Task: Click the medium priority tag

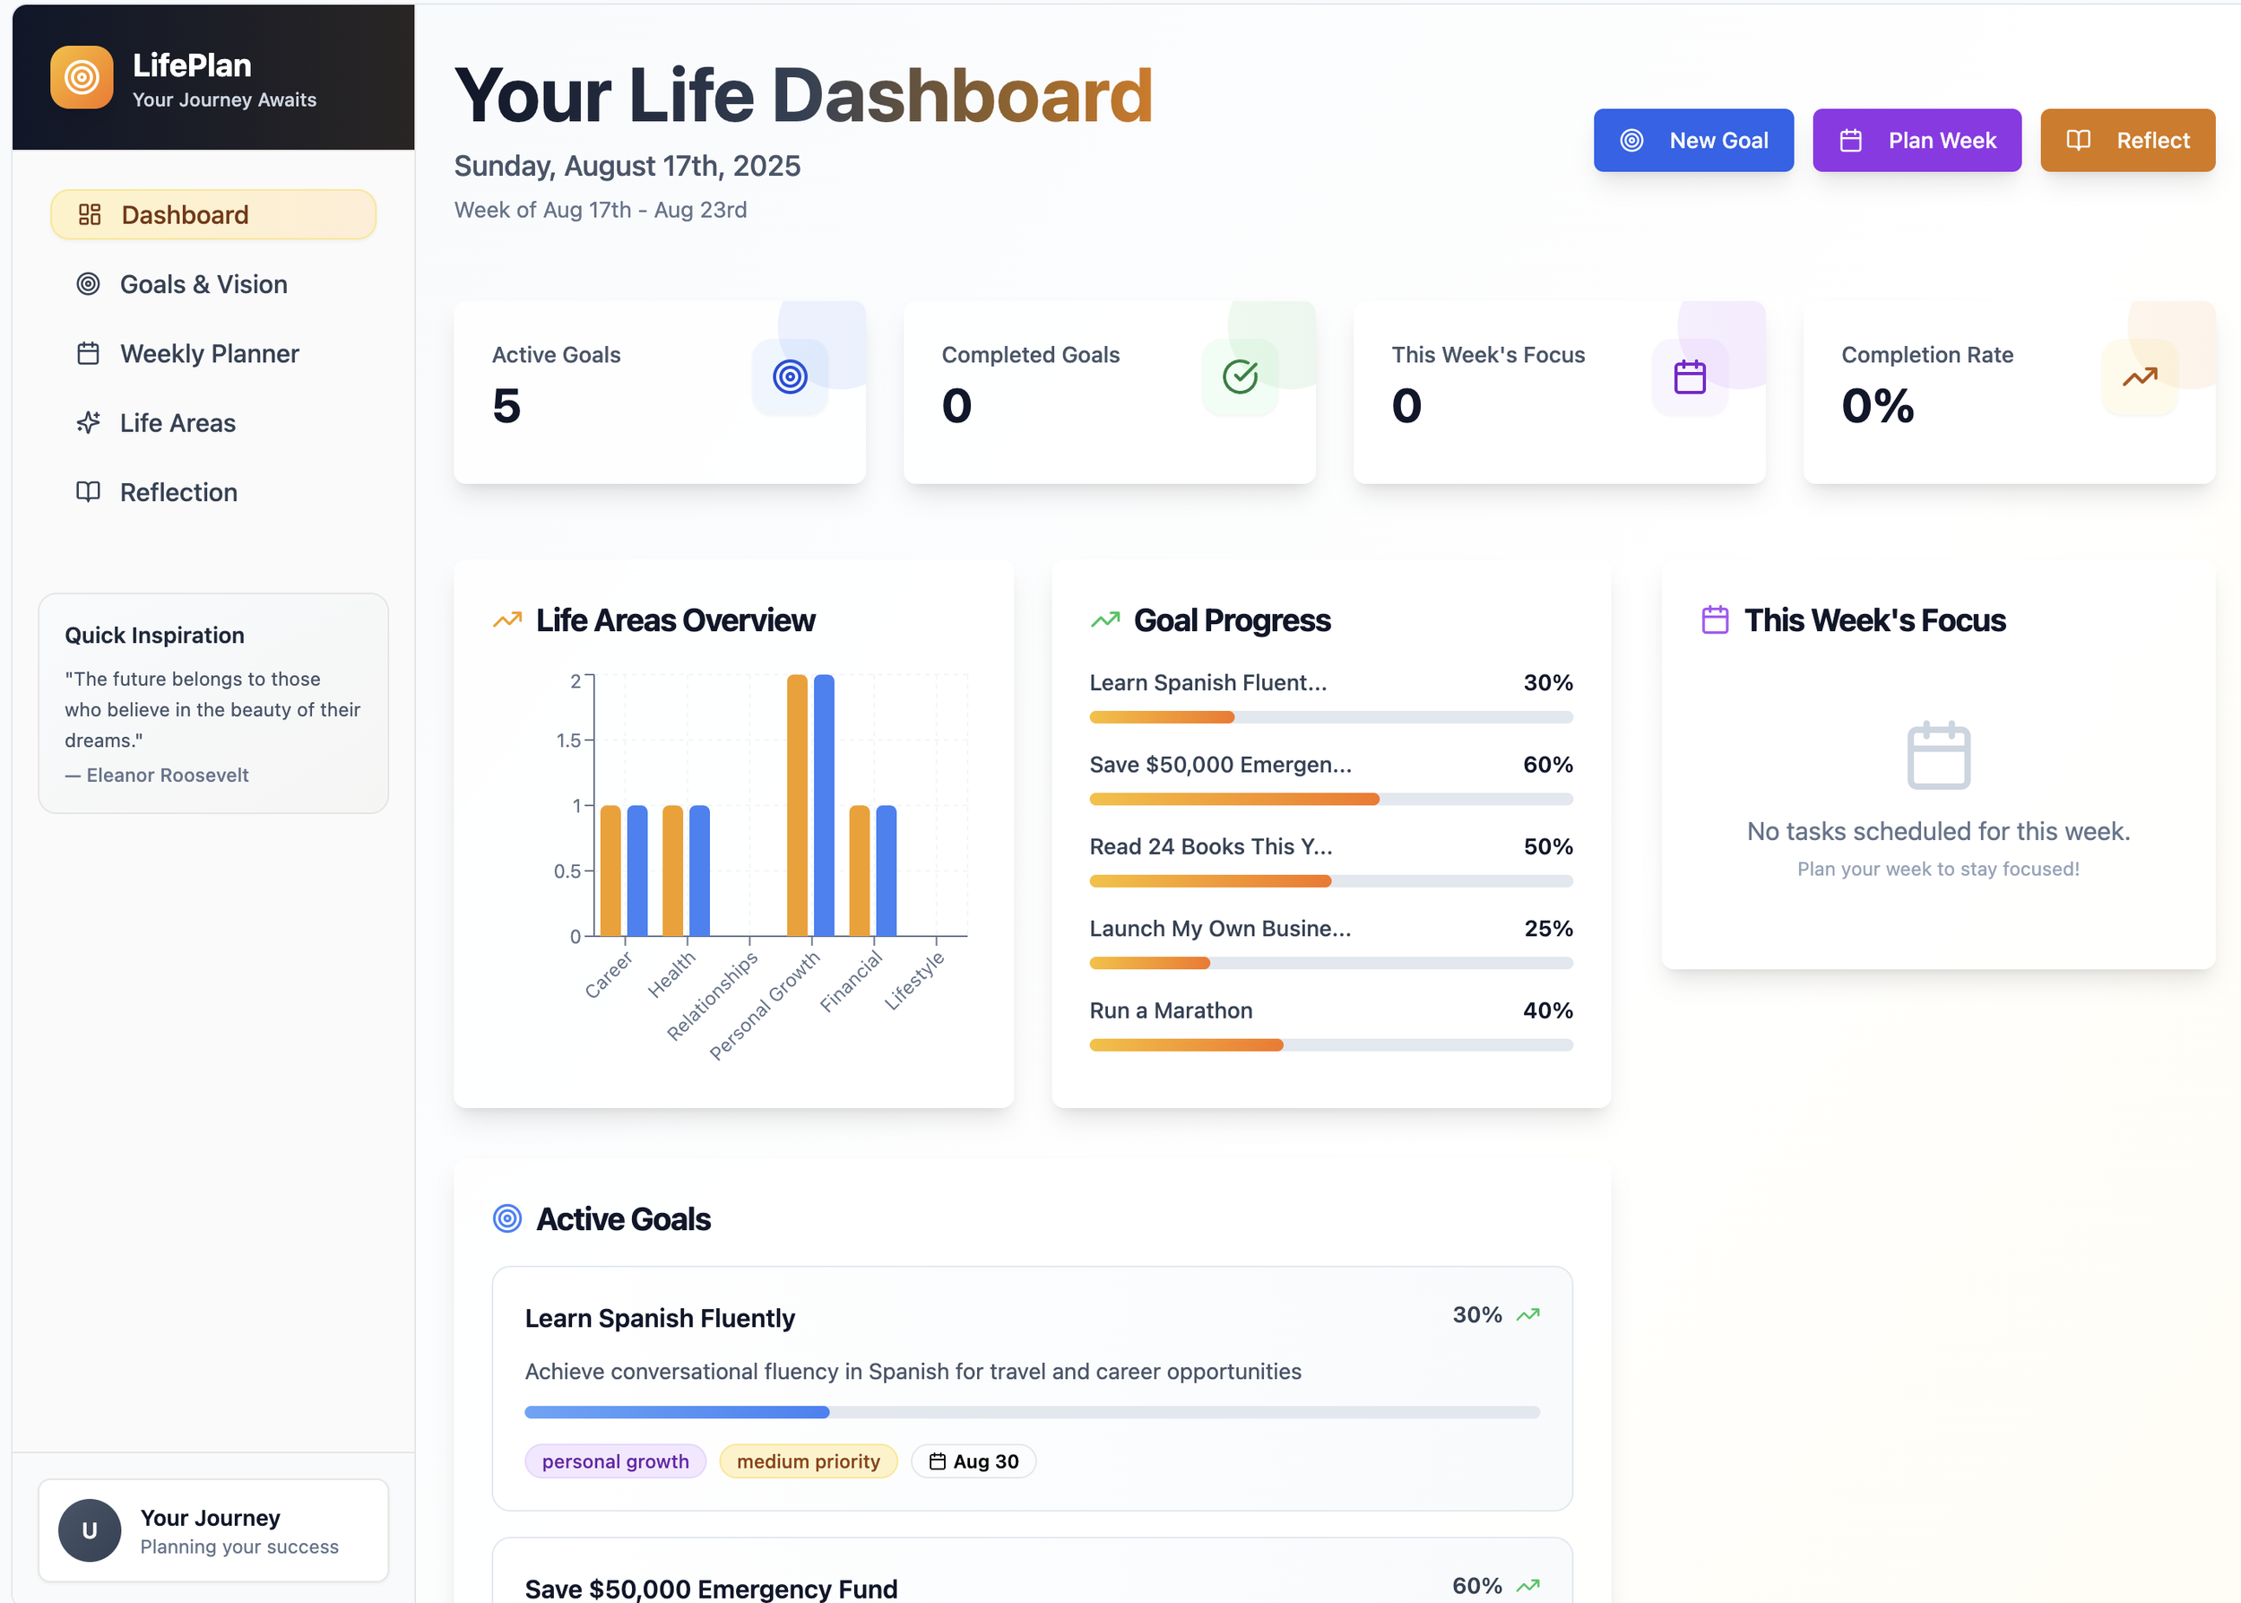Action: click(809, 1460)
